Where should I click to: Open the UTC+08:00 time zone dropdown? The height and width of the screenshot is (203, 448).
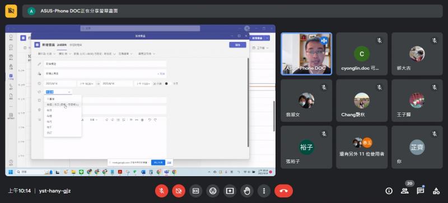coord(94,54)
